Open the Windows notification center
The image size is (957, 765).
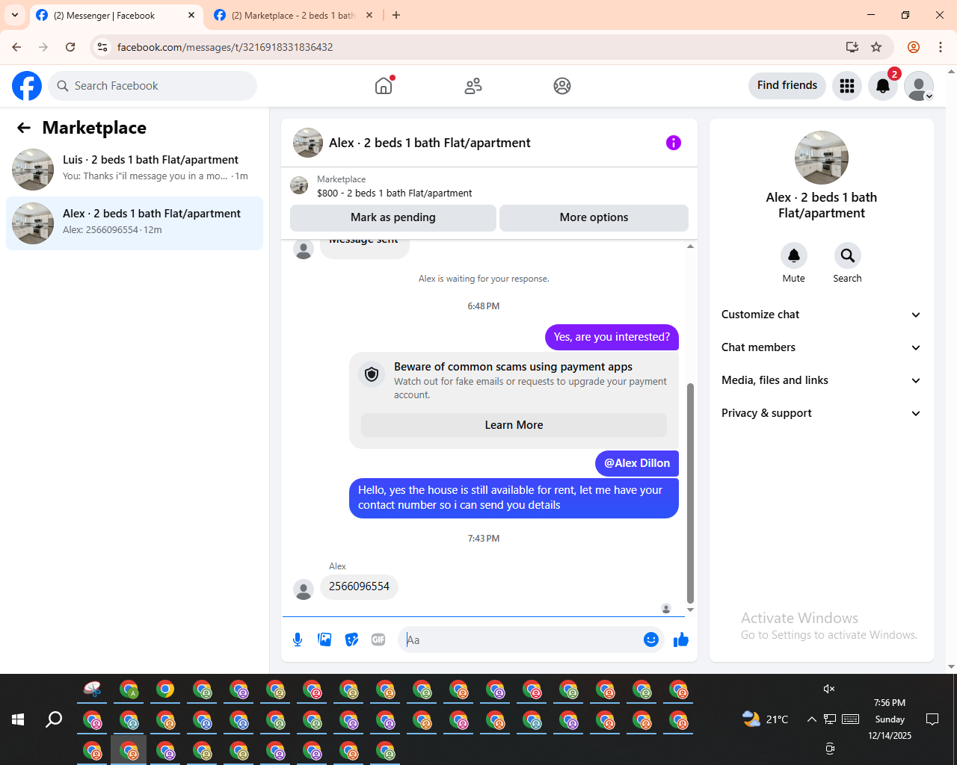point(932,719)
